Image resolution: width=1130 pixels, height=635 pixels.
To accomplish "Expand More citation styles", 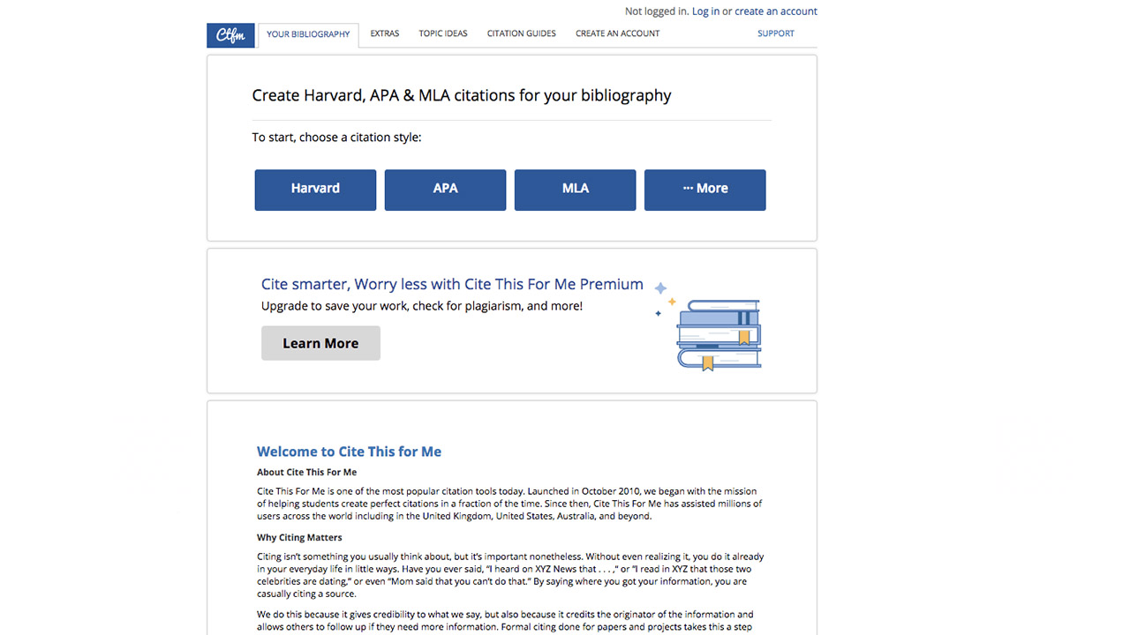I will (x=704, y=190).
